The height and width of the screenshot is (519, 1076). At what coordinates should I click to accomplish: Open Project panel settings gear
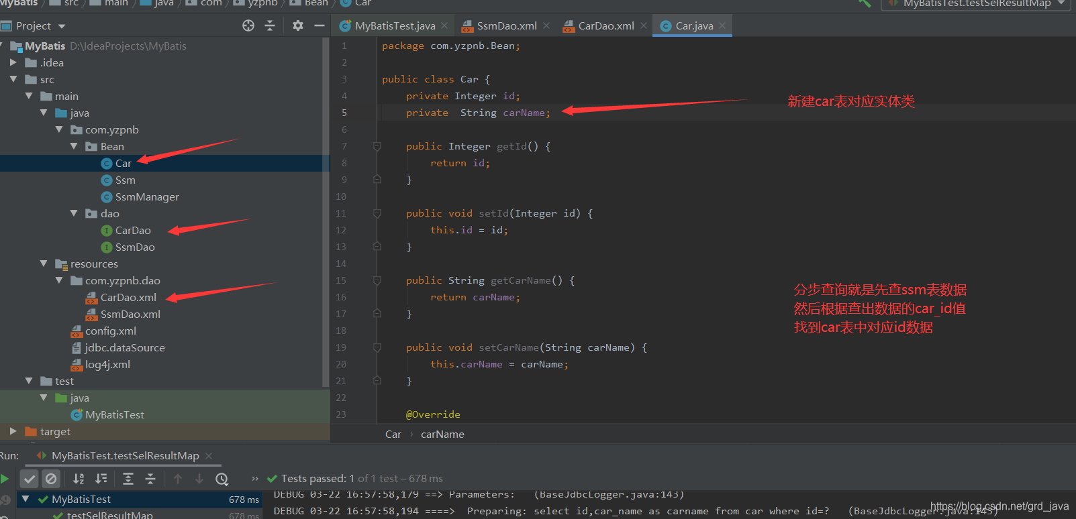coord(298,25)
